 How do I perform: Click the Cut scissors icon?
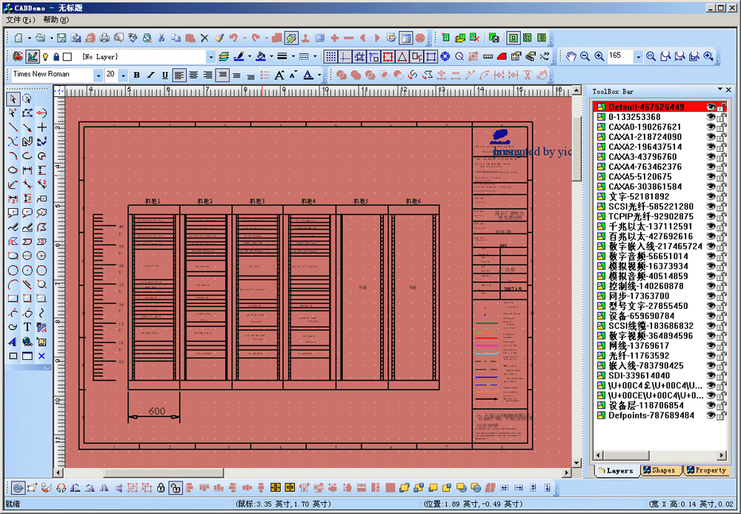pos(161,38)
